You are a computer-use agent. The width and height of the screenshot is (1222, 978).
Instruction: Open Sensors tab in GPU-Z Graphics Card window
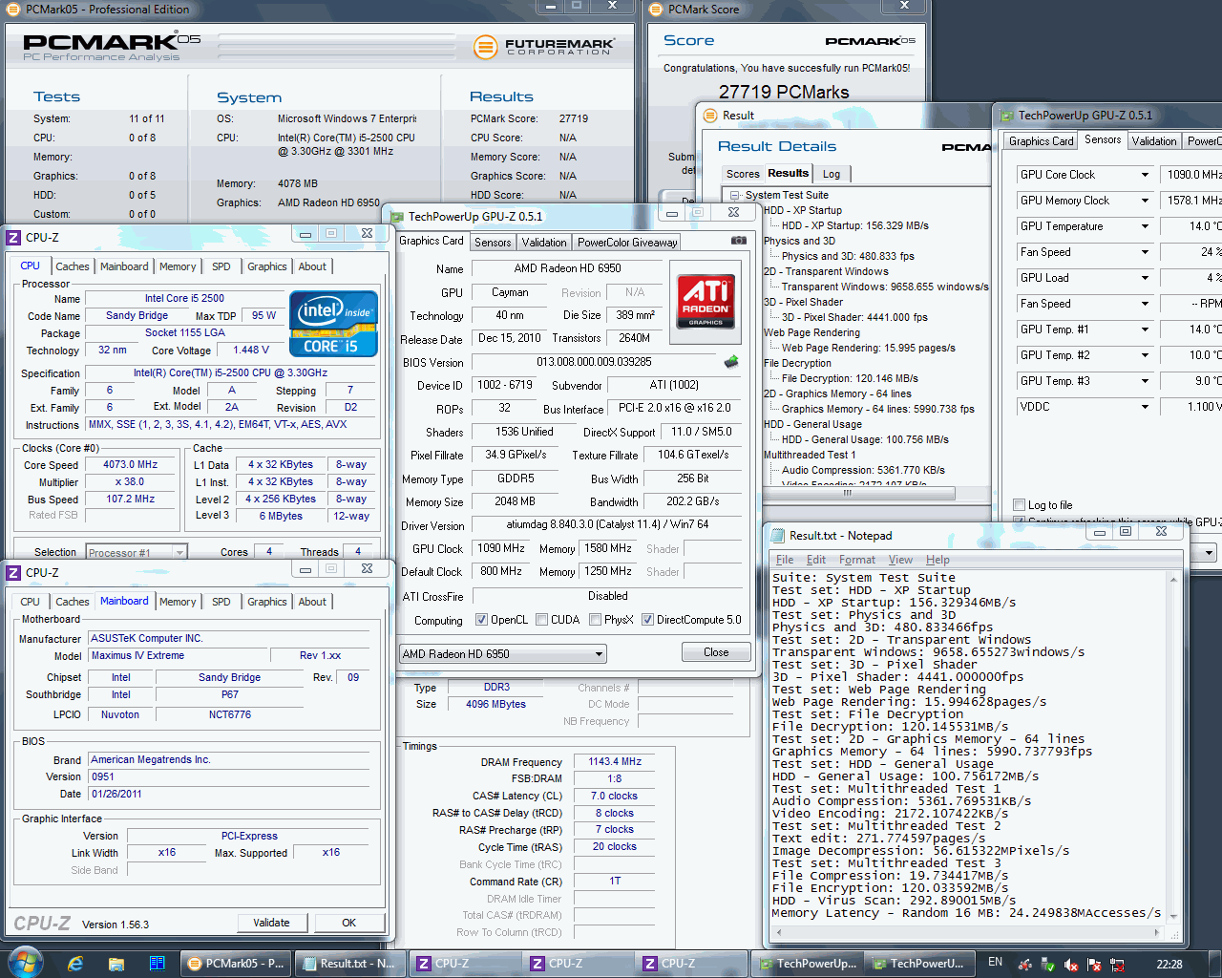tap(493, 243)
